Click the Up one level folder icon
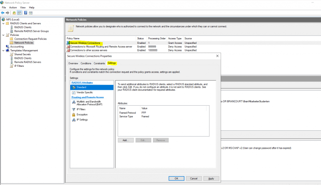Image resolution: width=321 pixels, height=185 pixels. pyautogui.click(x=14, y=13)
